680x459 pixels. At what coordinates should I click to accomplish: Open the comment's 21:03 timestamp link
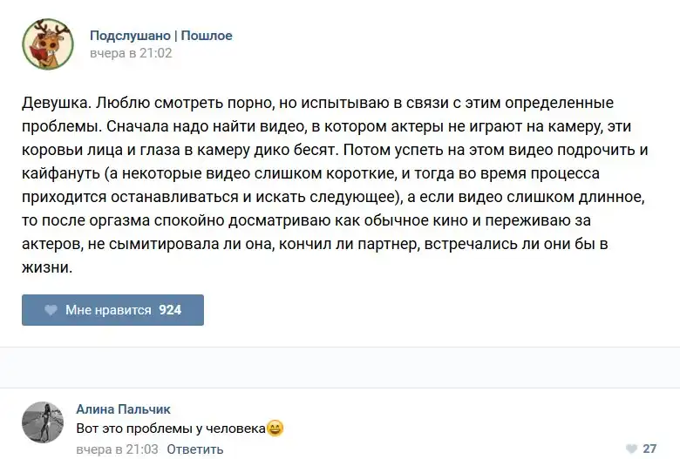[x=117, y=449]
